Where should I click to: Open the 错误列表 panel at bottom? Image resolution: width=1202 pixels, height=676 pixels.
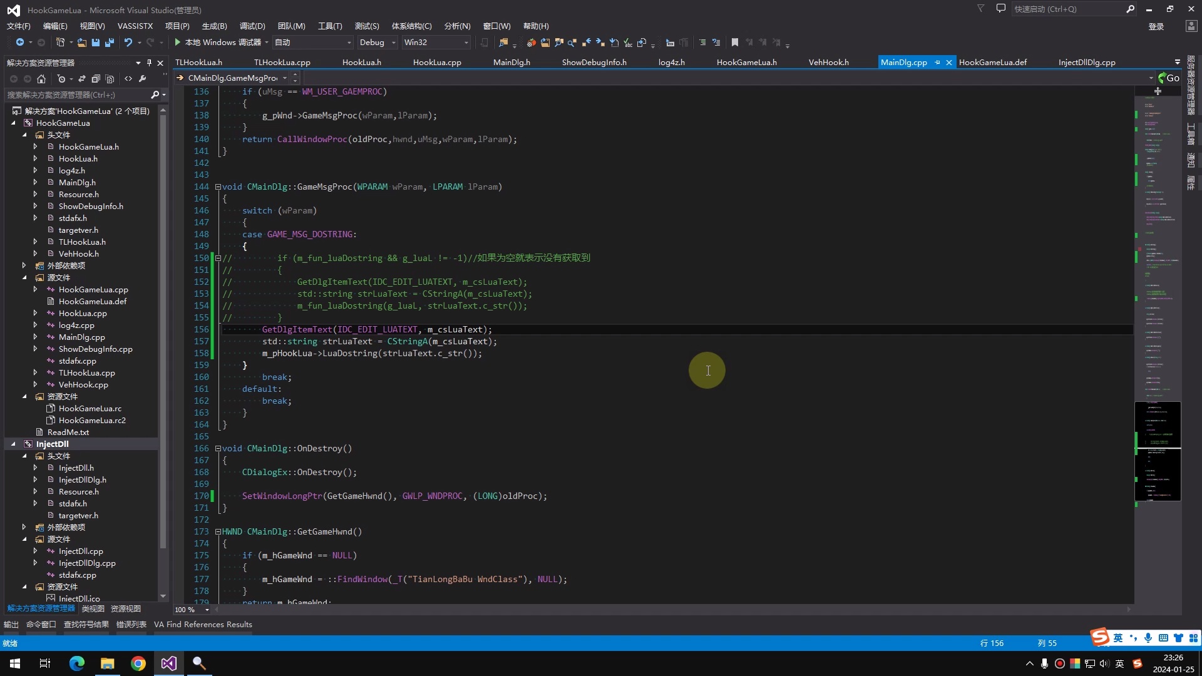131,625
